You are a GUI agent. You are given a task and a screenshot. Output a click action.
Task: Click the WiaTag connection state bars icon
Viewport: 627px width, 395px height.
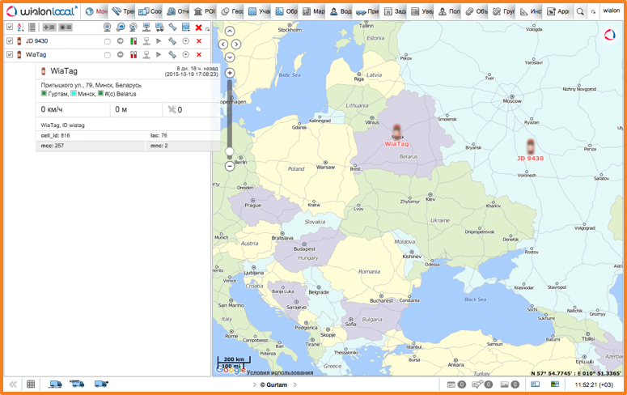(133, 54)
